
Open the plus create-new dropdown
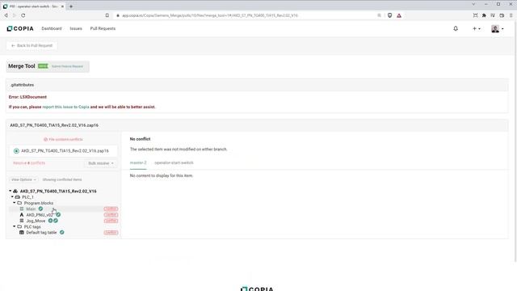pos(476,29)
